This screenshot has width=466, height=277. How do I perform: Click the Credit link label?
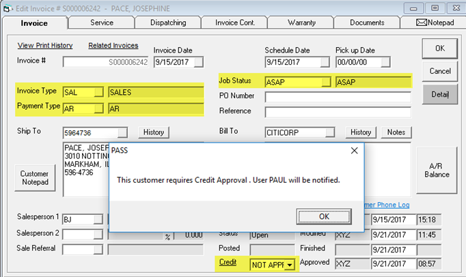pyautogui.click(x=228, y=262)
